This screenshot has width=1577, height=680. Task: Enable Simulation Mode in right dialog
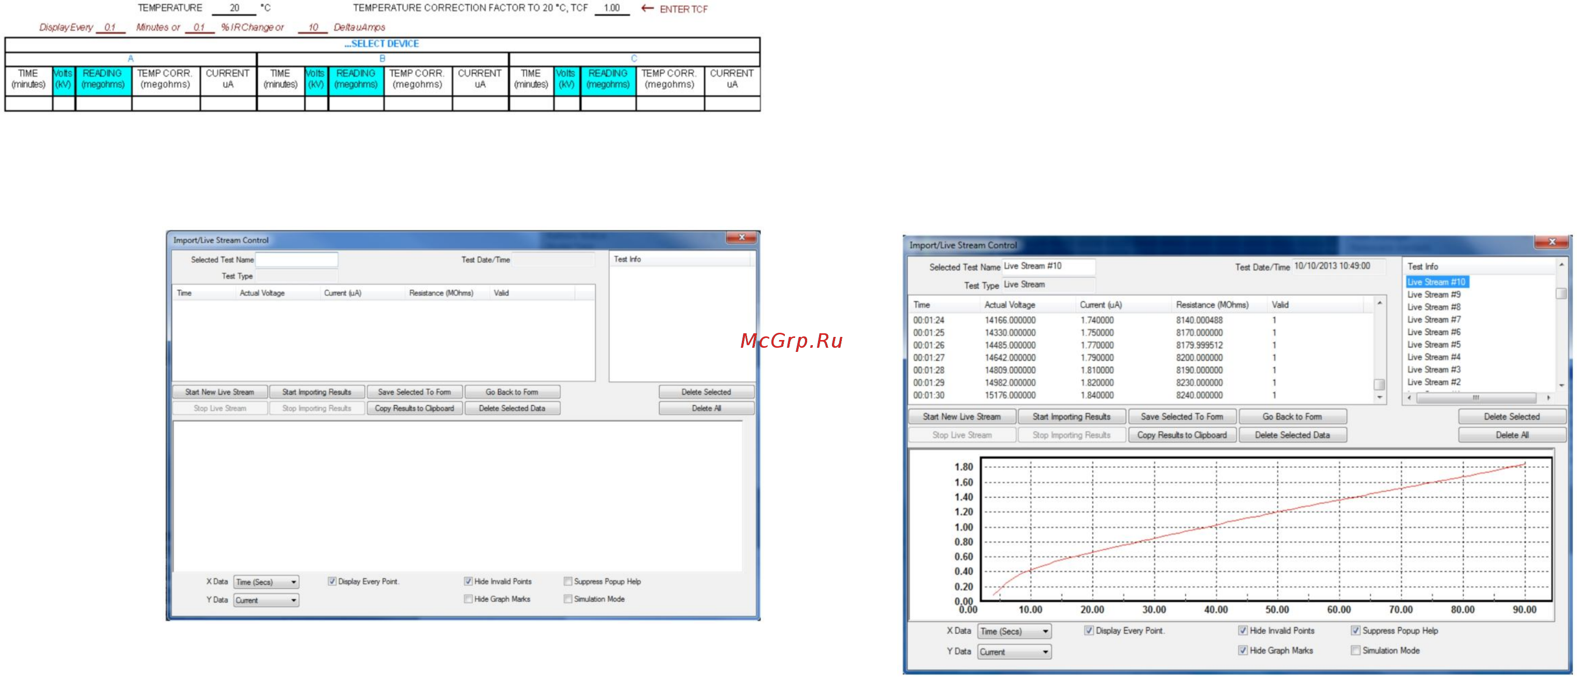[1355, 650]
